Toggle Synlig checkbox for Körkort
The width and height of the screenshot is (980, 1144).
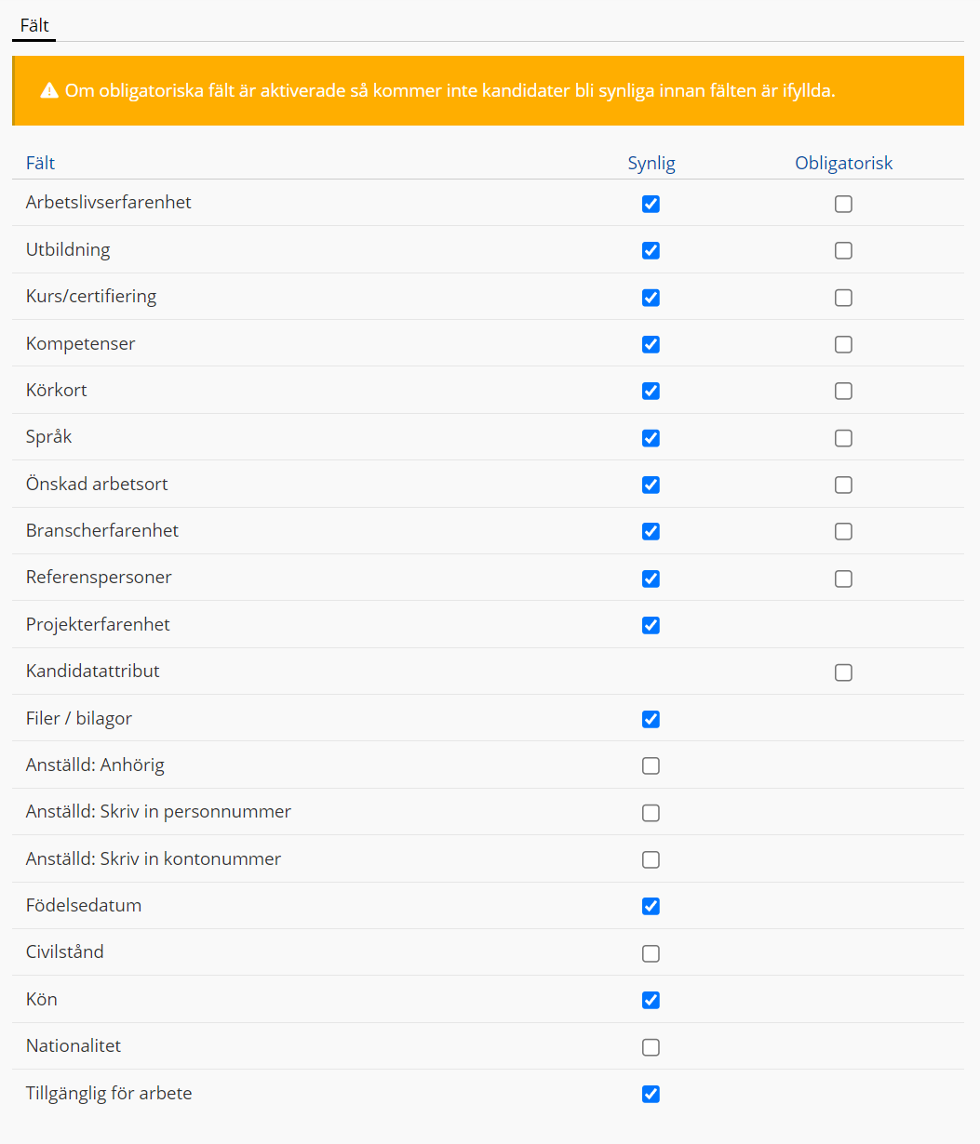(651, 391)
